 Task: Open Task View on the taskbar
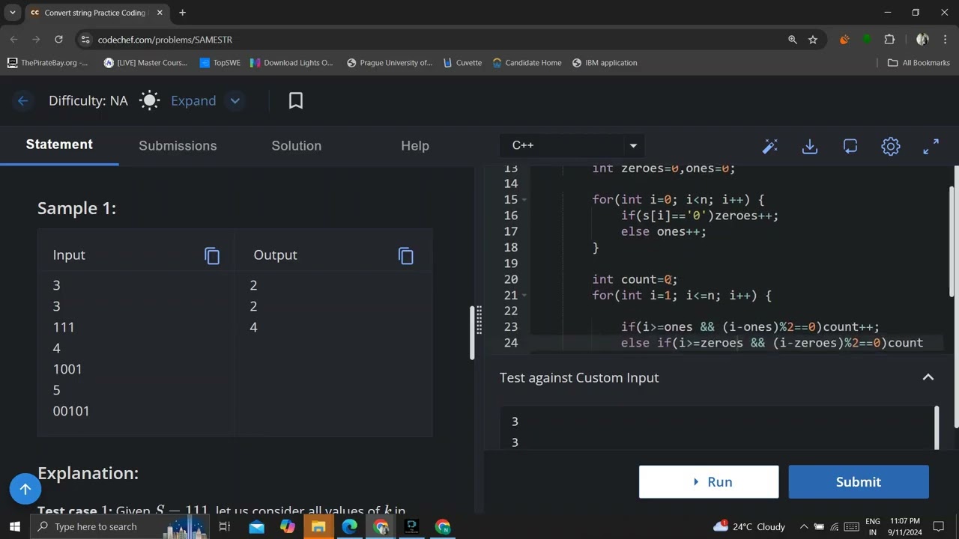coord(224,526)
